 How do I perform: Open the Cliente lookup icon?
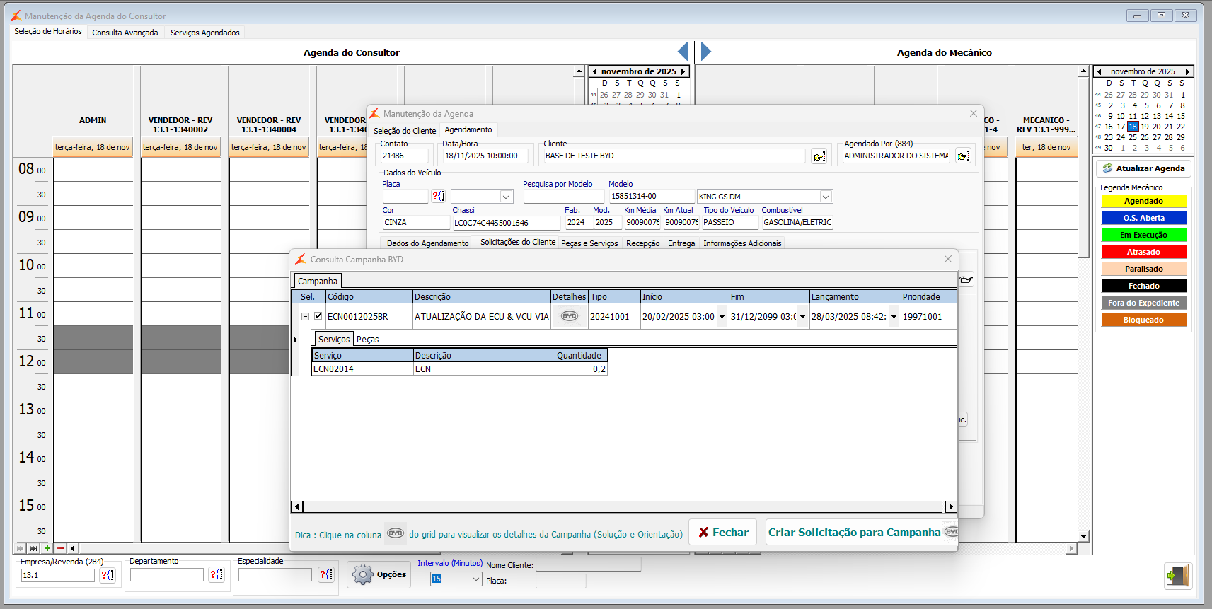[x=819, y=156]
